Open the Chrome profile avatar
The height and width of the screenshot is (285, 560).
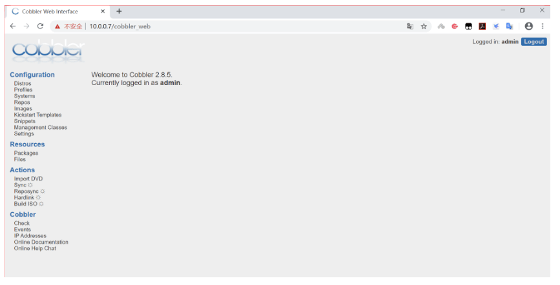tap(528, 26)
